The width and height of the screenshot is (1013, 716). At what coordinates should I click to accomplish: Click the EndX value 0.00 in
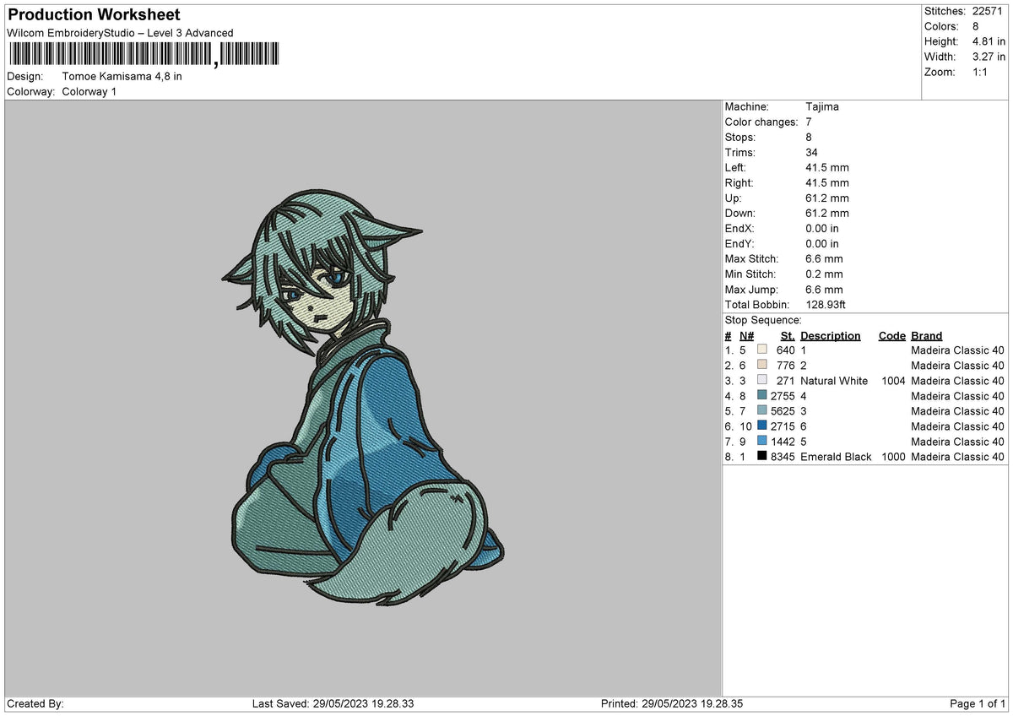(822, 228)
